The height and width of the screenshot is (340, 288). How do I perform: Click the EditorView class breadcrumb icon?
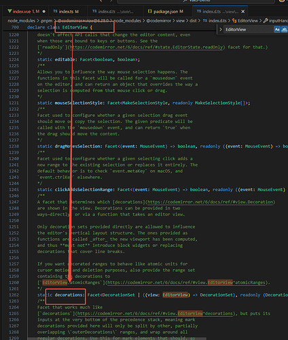pyautogui.click(x=234, y=20)
